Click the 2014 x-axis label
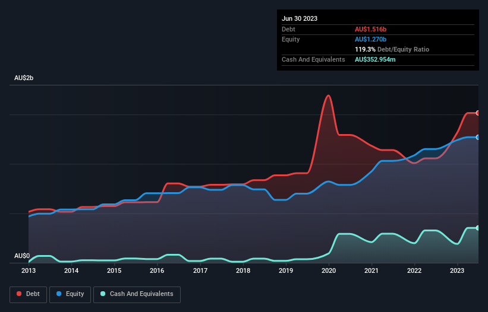Image resolution: width=488 pixels, height=312 pixels. click(x=71, y=270)
